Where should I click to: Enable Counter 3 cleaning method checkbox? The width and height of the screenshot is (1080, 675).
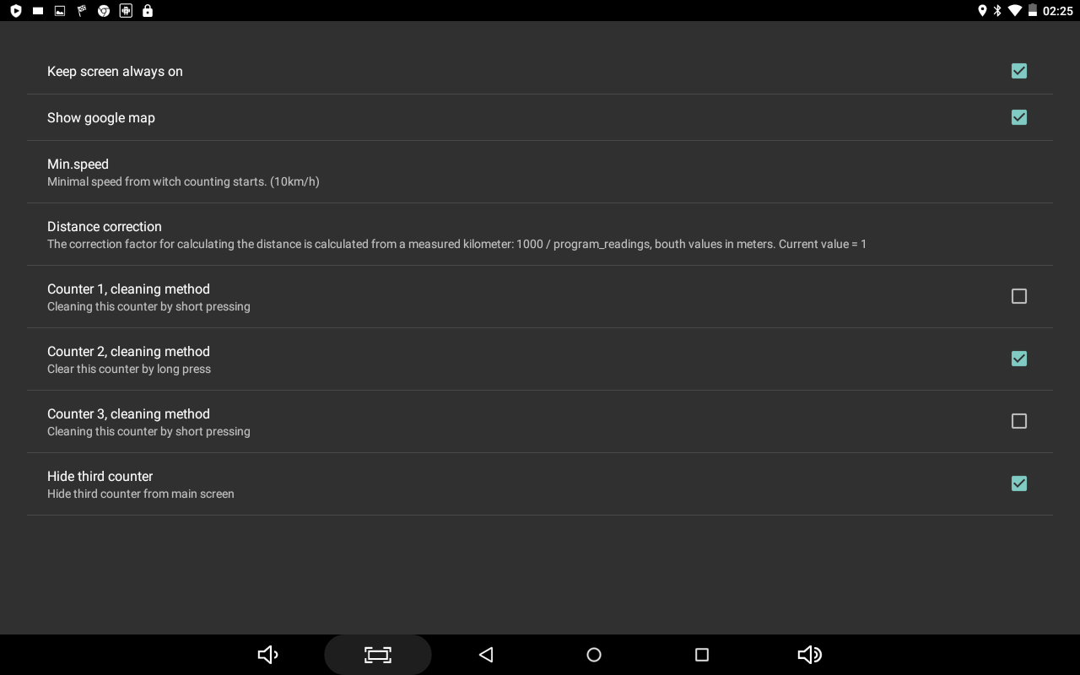click(x=1019, y=421)
